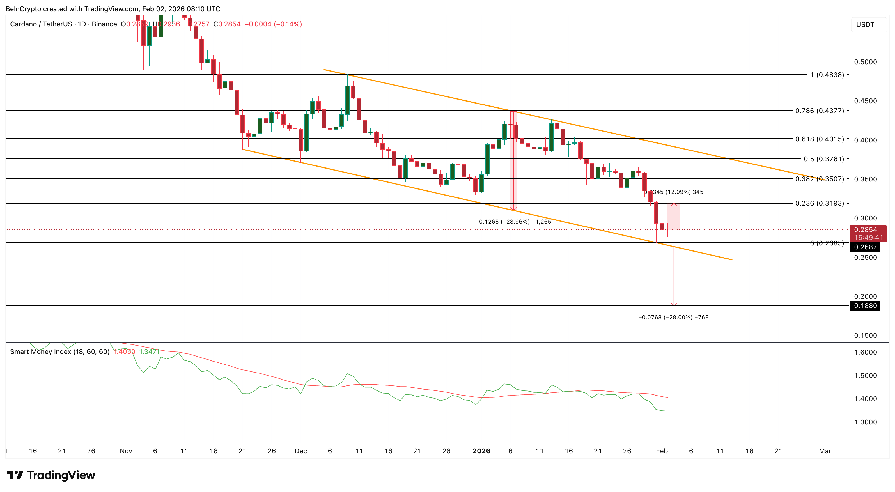This screenshot has height=492, width=895.
Task: Click the 0.618 Fibonacci level line
Action: pyautogui.click(x=417, y=138)
